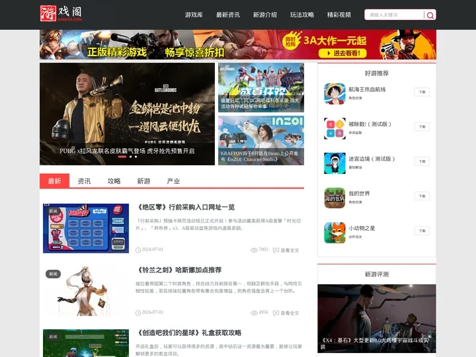Click the PUBG x拉风龙联名皮肤 carousel caption
This screenshot has width=476, height=357.
coord(127,151)
